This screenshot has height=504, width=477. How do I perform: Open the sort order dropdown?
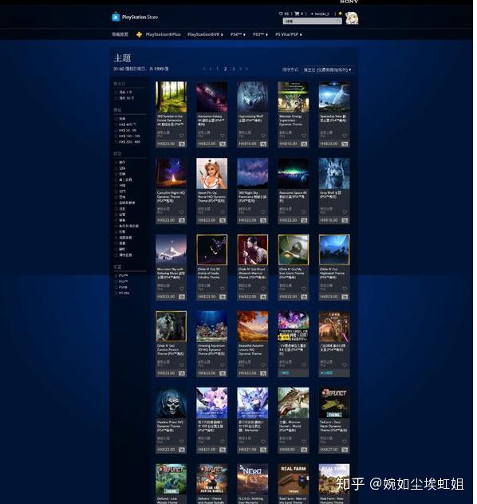pos(327,69)
